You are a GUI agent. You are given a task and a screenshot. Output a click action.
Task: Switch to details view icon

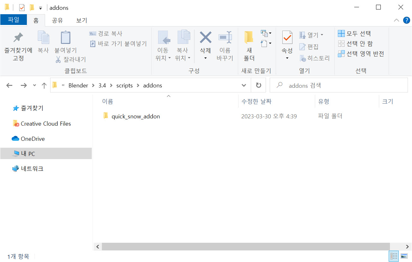tap(394, 256)
